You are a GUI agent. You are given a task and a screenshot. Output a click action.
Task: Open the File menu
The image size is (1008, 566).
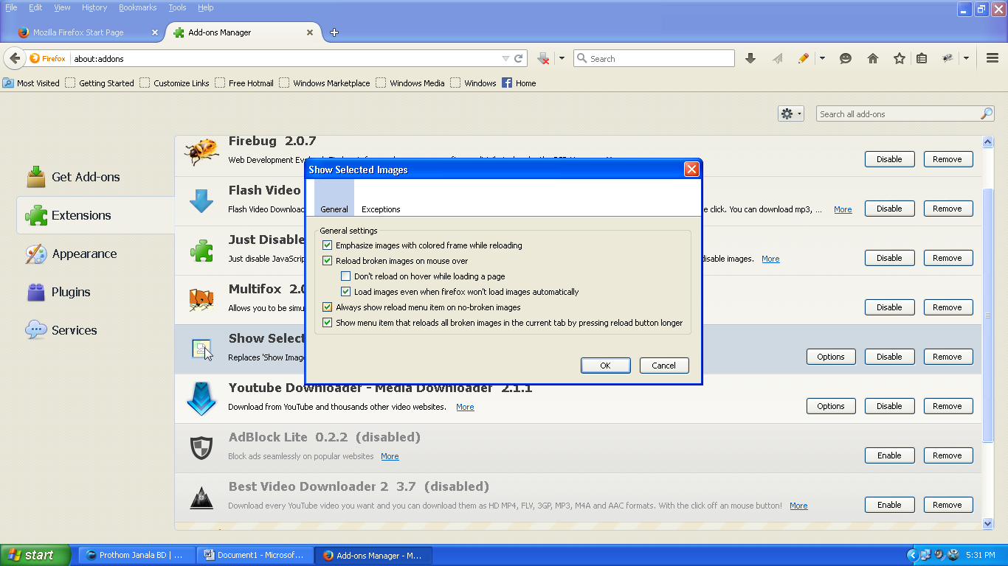tap(11, 7)
